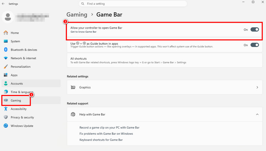Screen dimensions: 266x151
Task: Click the Home house icon
Action: tap(6, 33)
